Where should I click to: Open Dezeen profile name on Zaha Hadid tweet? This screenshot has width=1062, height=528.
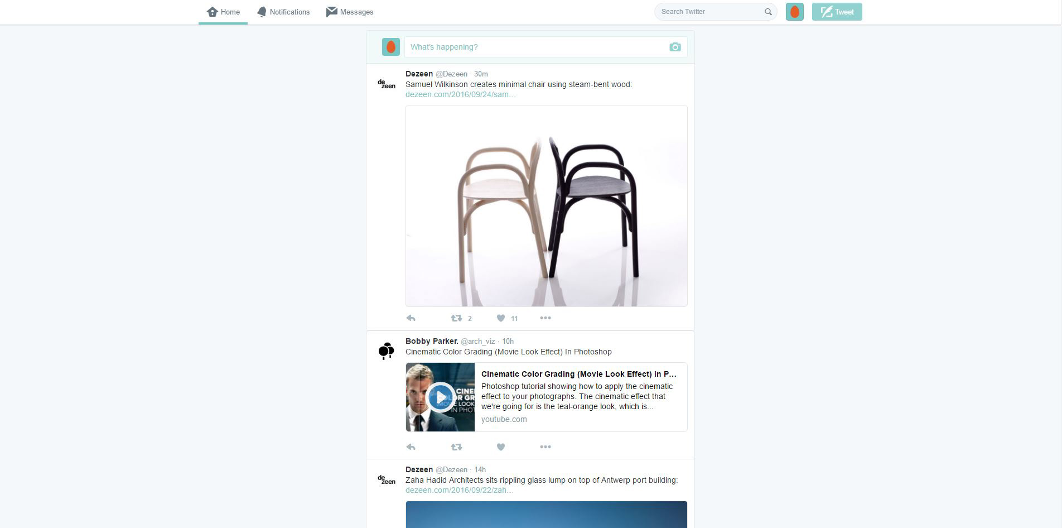pyautogui.click(x=419, y=469)
